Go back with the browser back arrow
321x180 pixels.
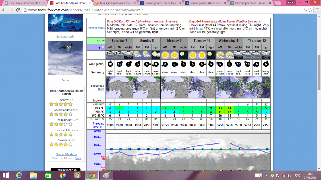click(4, 10)
